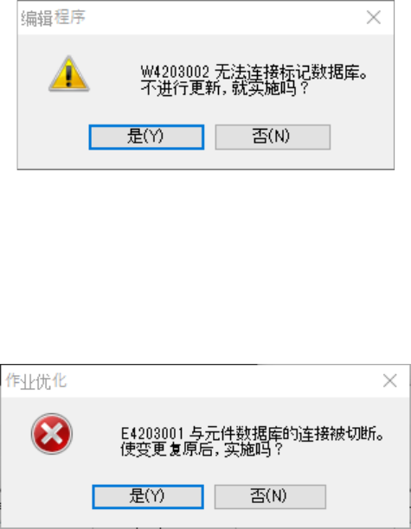
Task: Click empty title bar area of 作业优化 dialog
Action: [223, 381]
